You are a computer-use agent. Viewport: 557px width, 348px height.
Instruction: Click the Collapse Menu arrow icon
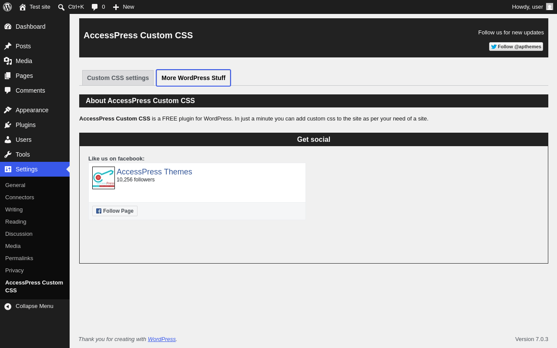(8, 306)
